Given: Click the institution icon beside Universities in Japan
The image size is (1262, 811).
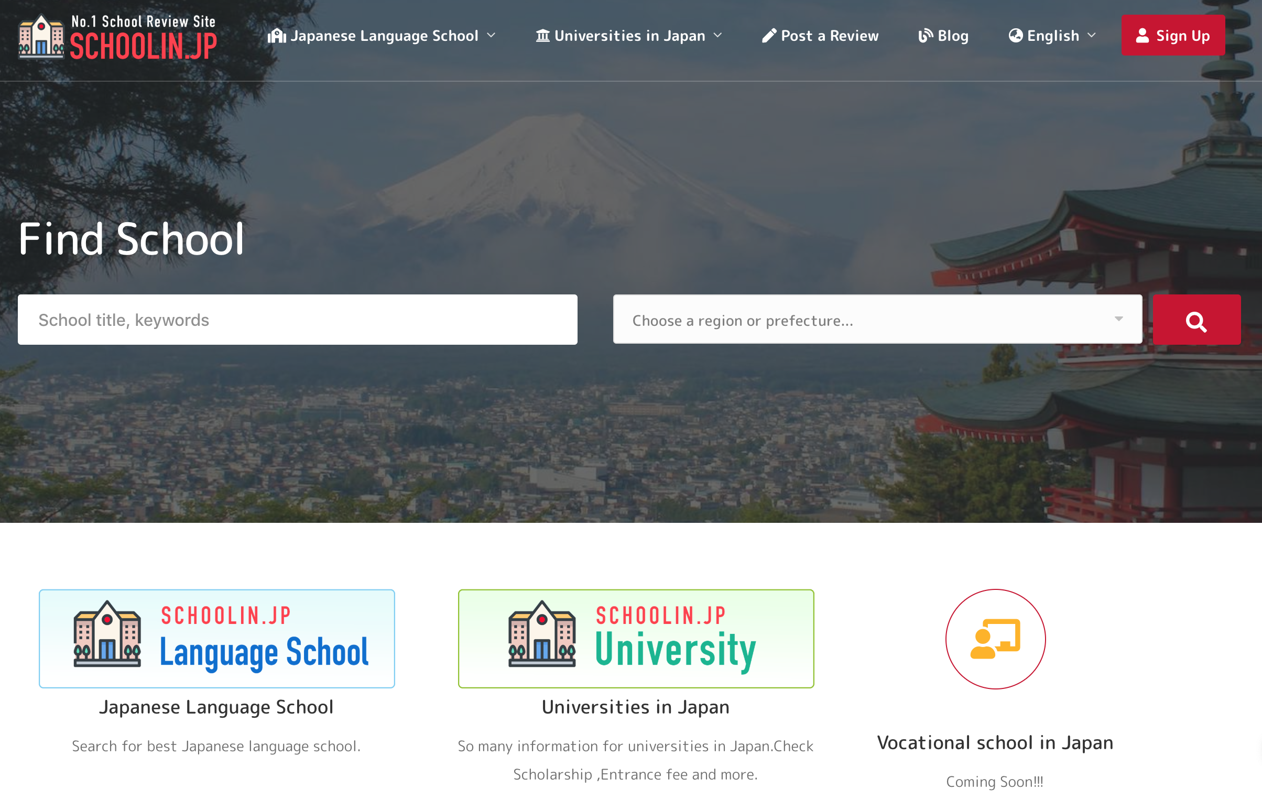Looking at the screenshot, I should [x=542, y=36].
